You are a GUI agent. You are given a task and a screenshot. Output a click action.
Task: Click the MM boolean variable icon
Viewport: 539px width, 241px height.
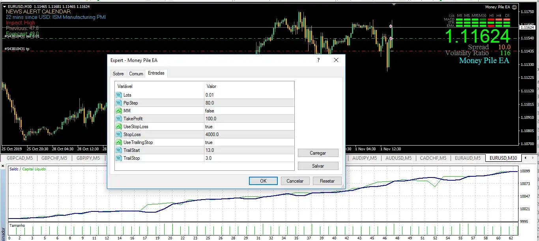point(119,111)
